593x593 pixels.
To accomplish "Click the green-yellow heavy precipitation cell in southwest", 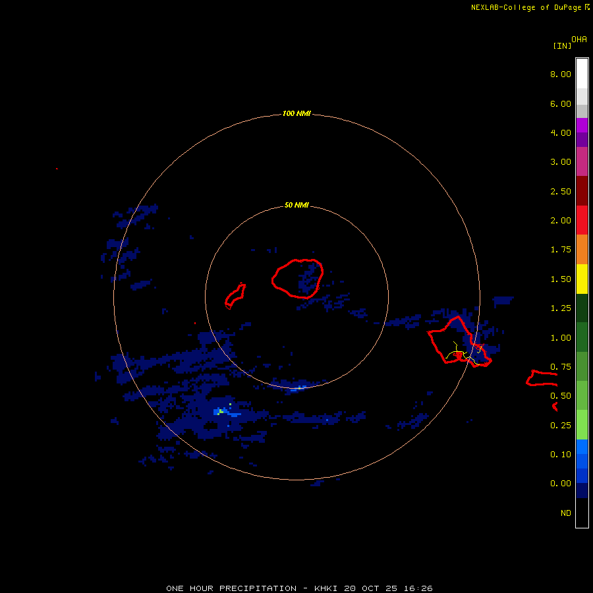I will pos(219,411).
